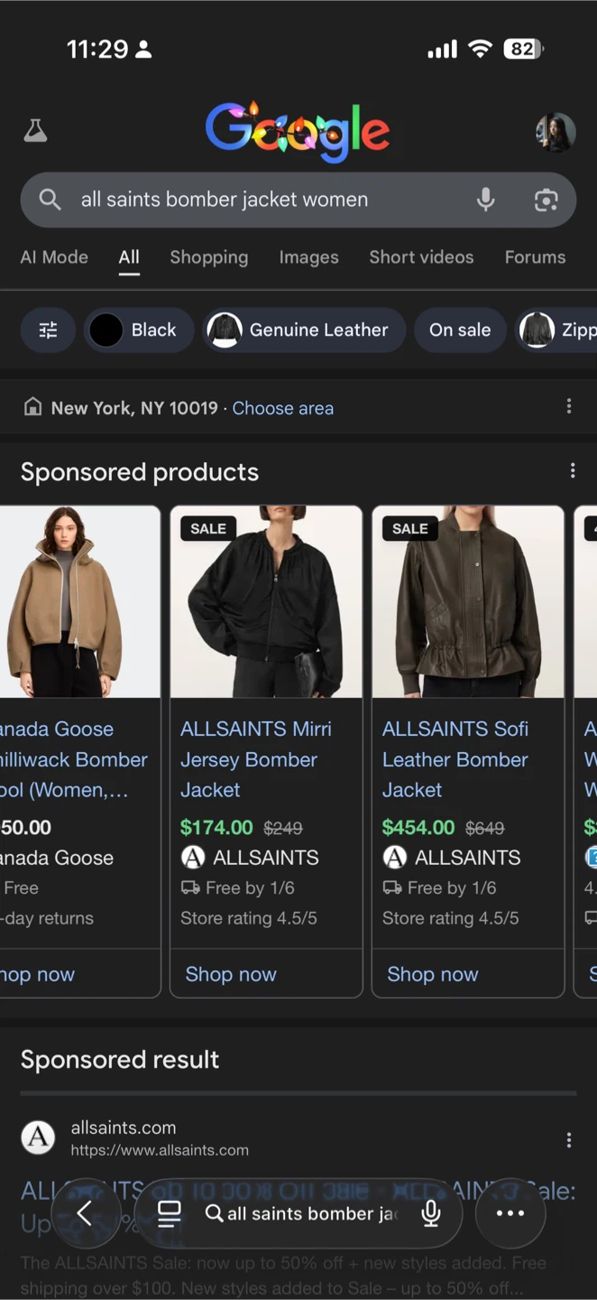
Task: Tap Shop now for Mirri Jersey Bomber
Action: click(231, 974)
